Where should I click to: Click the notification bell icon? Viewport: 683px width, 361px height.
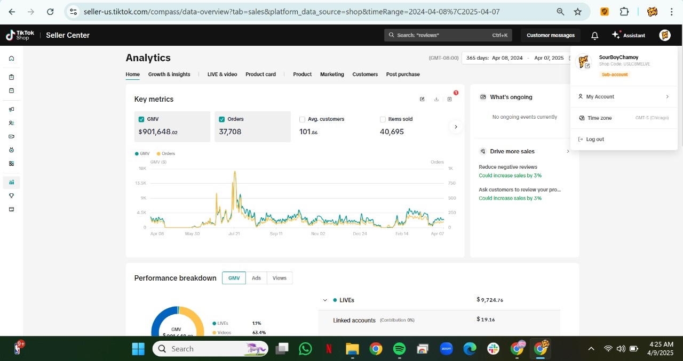click(594, 36)
